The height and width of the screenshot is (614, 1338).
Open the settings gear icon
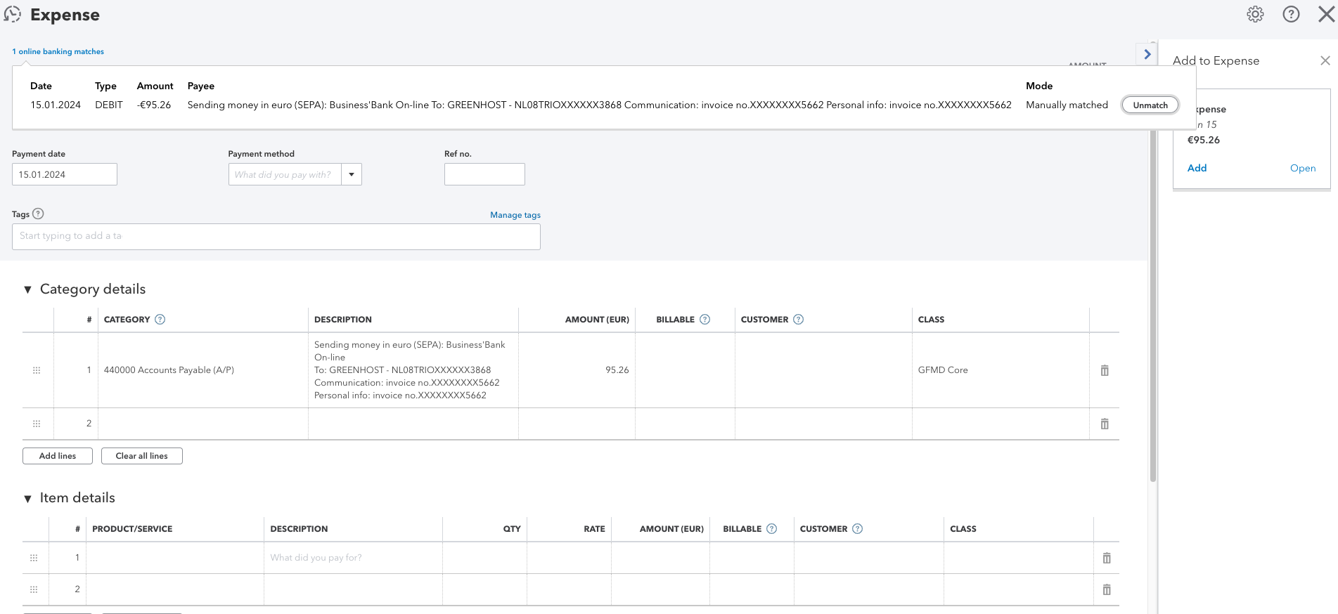pyautogui.click(x=1255, y=15)
